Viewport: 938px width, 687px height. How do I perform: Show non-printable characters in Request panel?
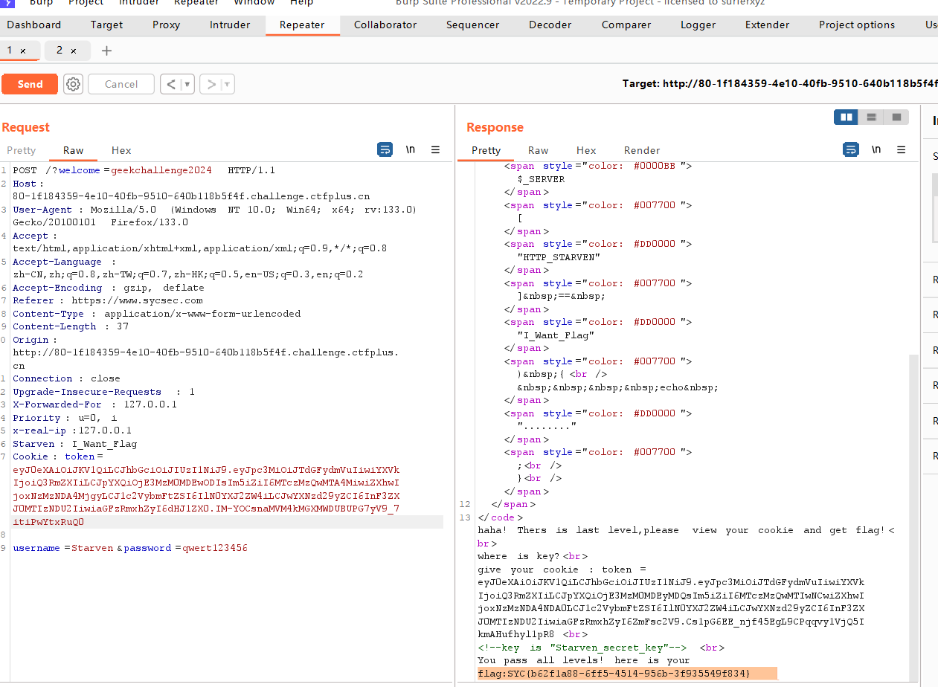point(410,149)
